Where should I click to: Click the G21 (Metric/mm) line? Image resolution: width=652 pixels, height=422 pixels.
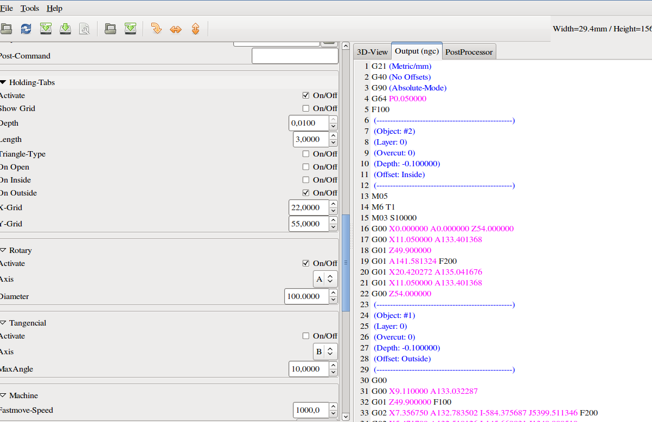tap(401, 66)
